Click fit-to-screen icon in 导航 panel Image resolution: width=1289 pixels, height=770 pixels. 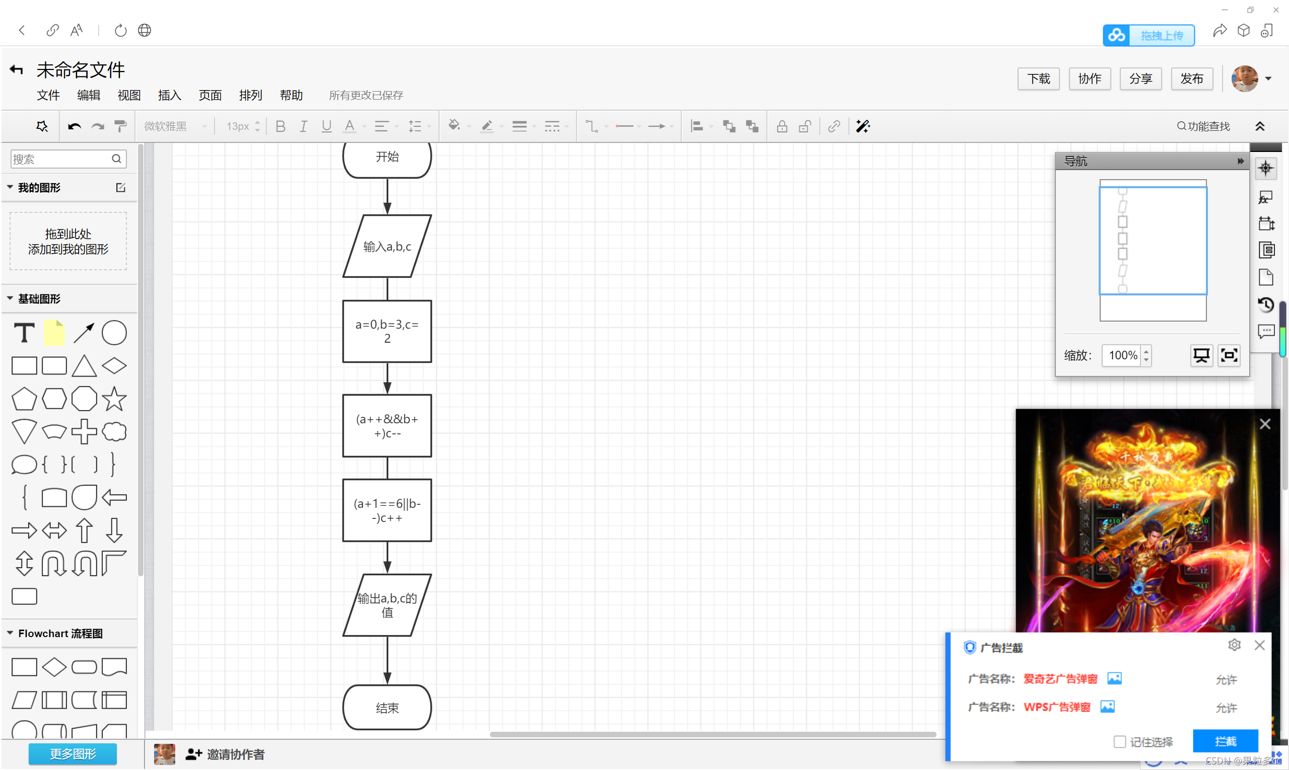click(x=1229, y=355)
